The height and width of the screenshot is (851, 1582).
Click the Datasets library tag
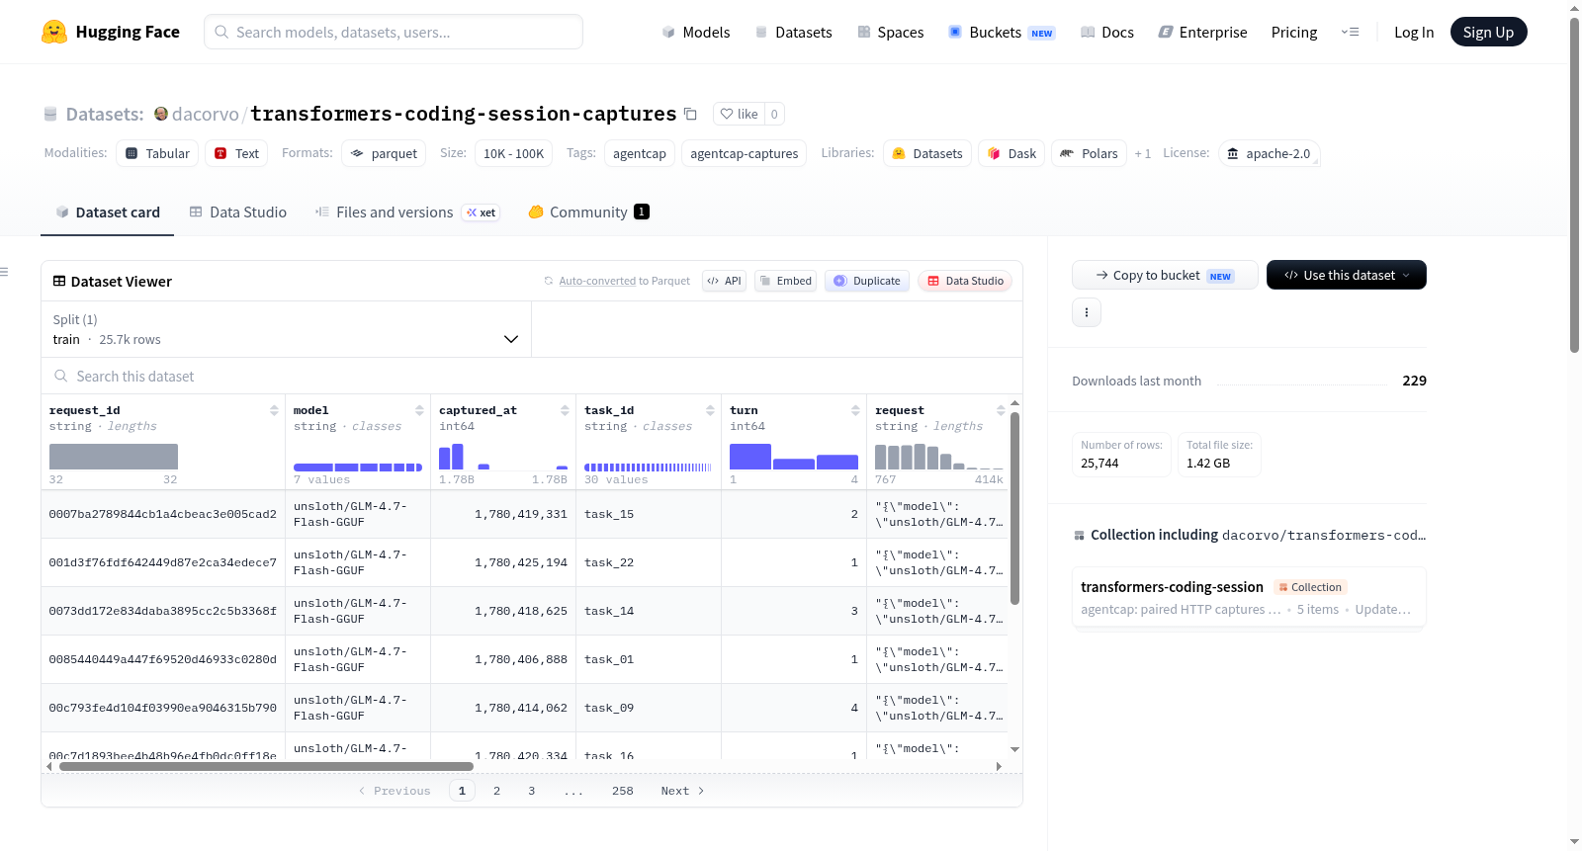click(x=927, y=153)
